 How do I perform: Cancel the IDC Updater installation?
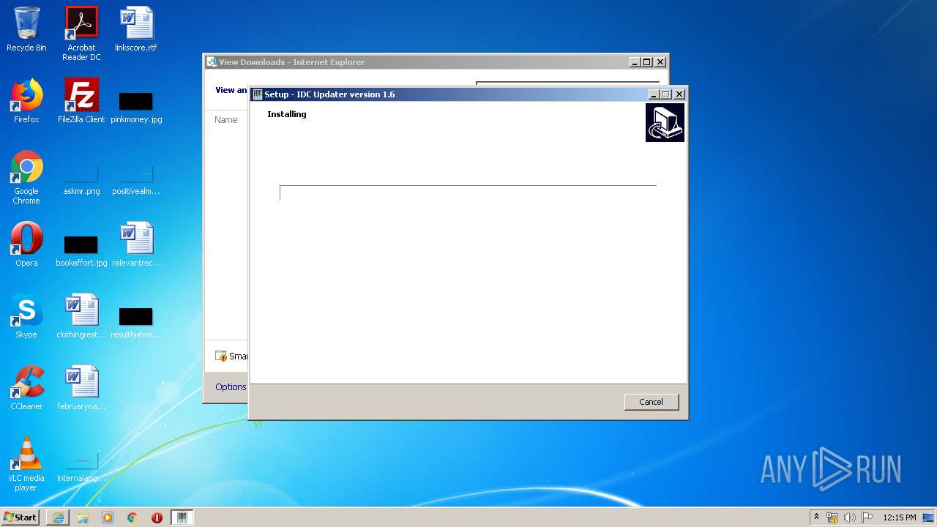pyautogui.click(x=651, y=402)
